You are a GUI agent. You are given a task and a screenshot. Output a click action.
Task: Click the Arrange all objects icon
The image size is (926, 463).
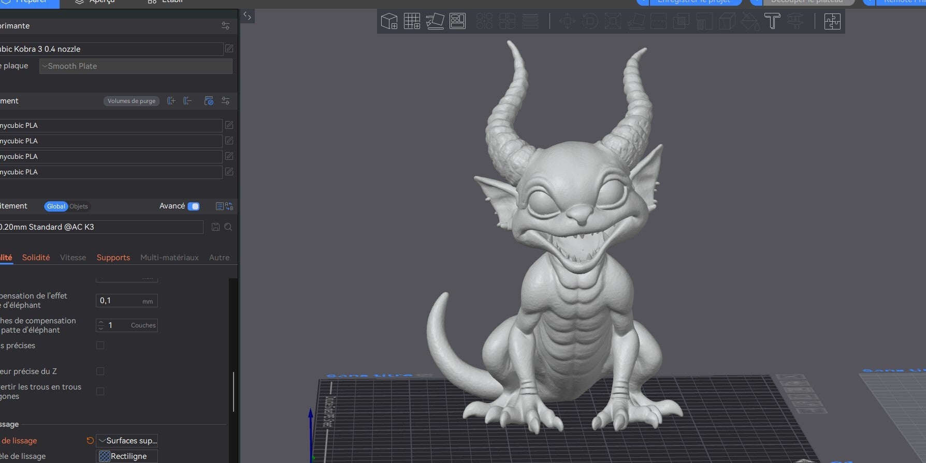(x=457, y=21)
